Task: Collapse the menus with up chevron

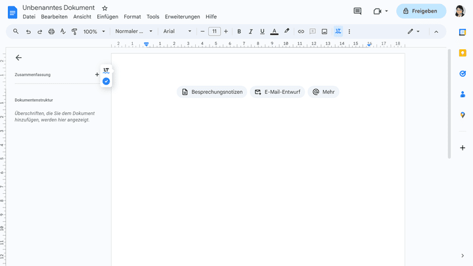Action: (436, 32)
